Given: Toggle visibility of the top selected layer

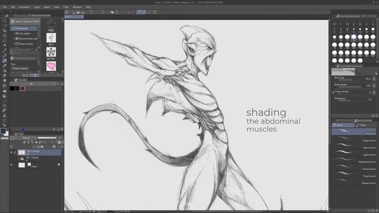Looking at the screenshot, I should (x=11, y=153).
